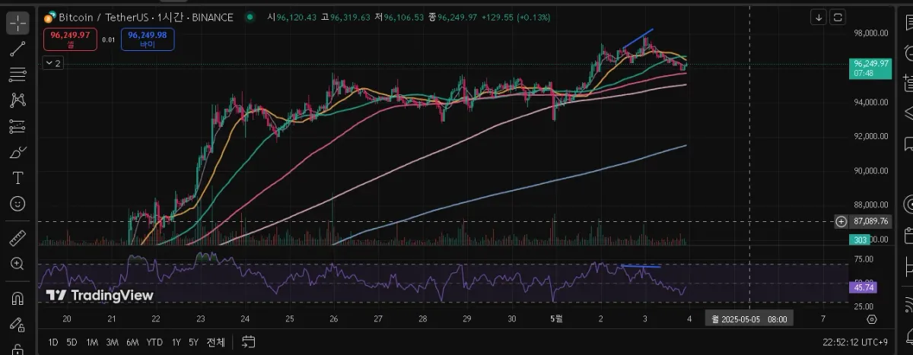913x355 pixels.
Task: Click the 87,089.76 crosshair price label
Action: 871,222
